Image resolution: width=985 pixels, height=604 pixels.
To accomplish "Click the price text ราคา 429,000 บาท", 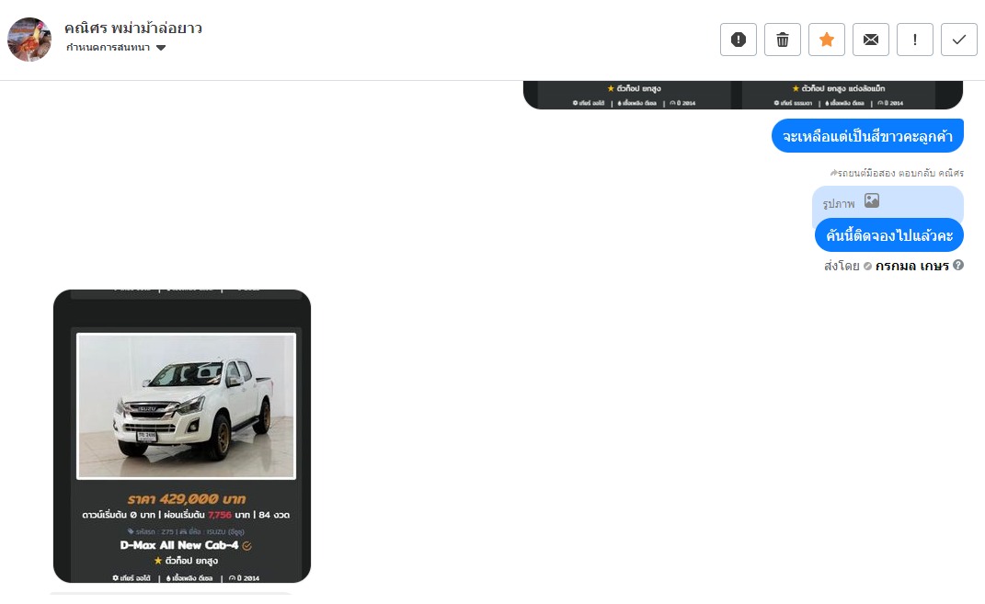I will [x=187, y=499].
